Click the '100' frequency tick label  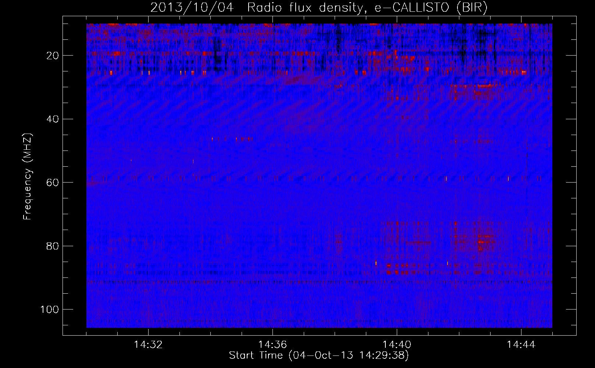pyautogui.click(x=50, y=309)
